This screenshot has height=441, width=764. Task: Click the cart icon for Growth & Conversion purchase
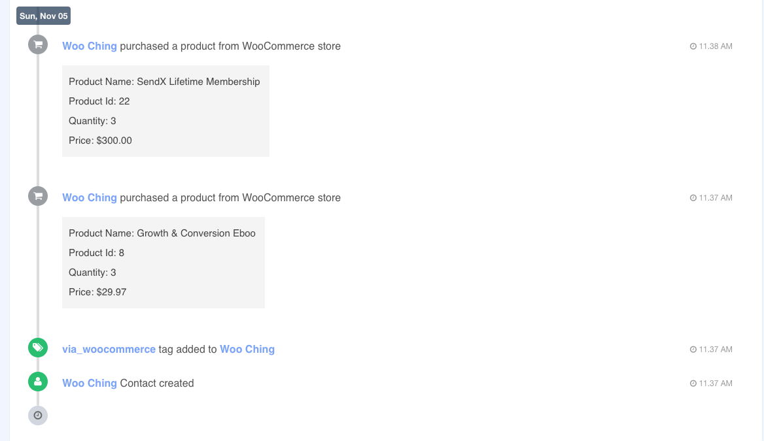(38, 196)
